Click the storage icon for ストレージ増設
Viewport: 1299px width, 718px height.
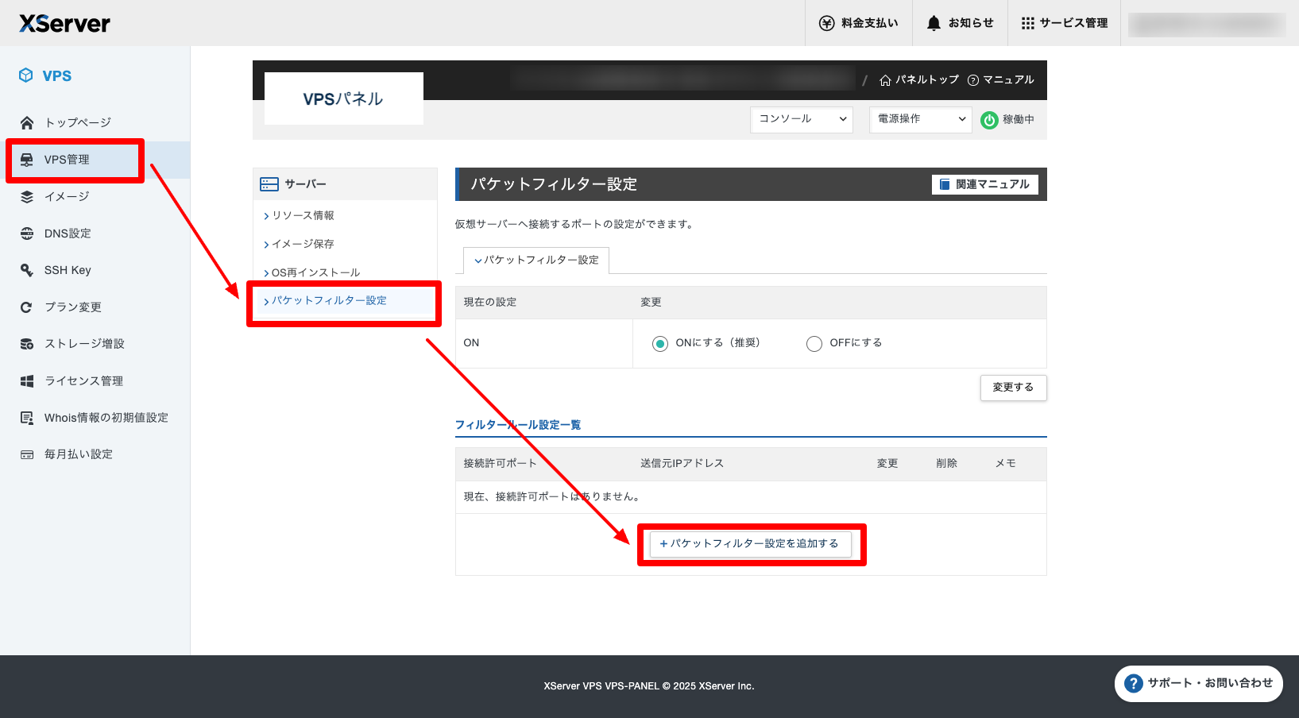(x=27, y=344)
